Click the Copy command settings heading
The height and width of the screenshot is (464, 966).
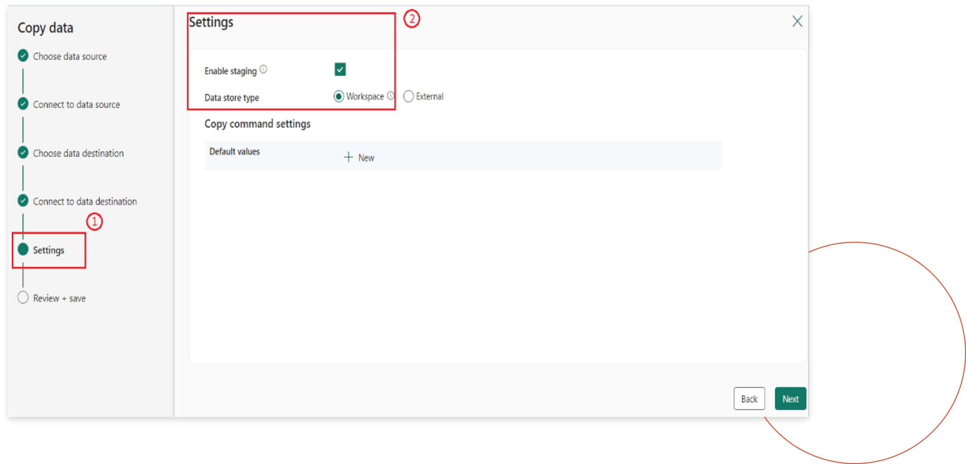coord(258,124)
